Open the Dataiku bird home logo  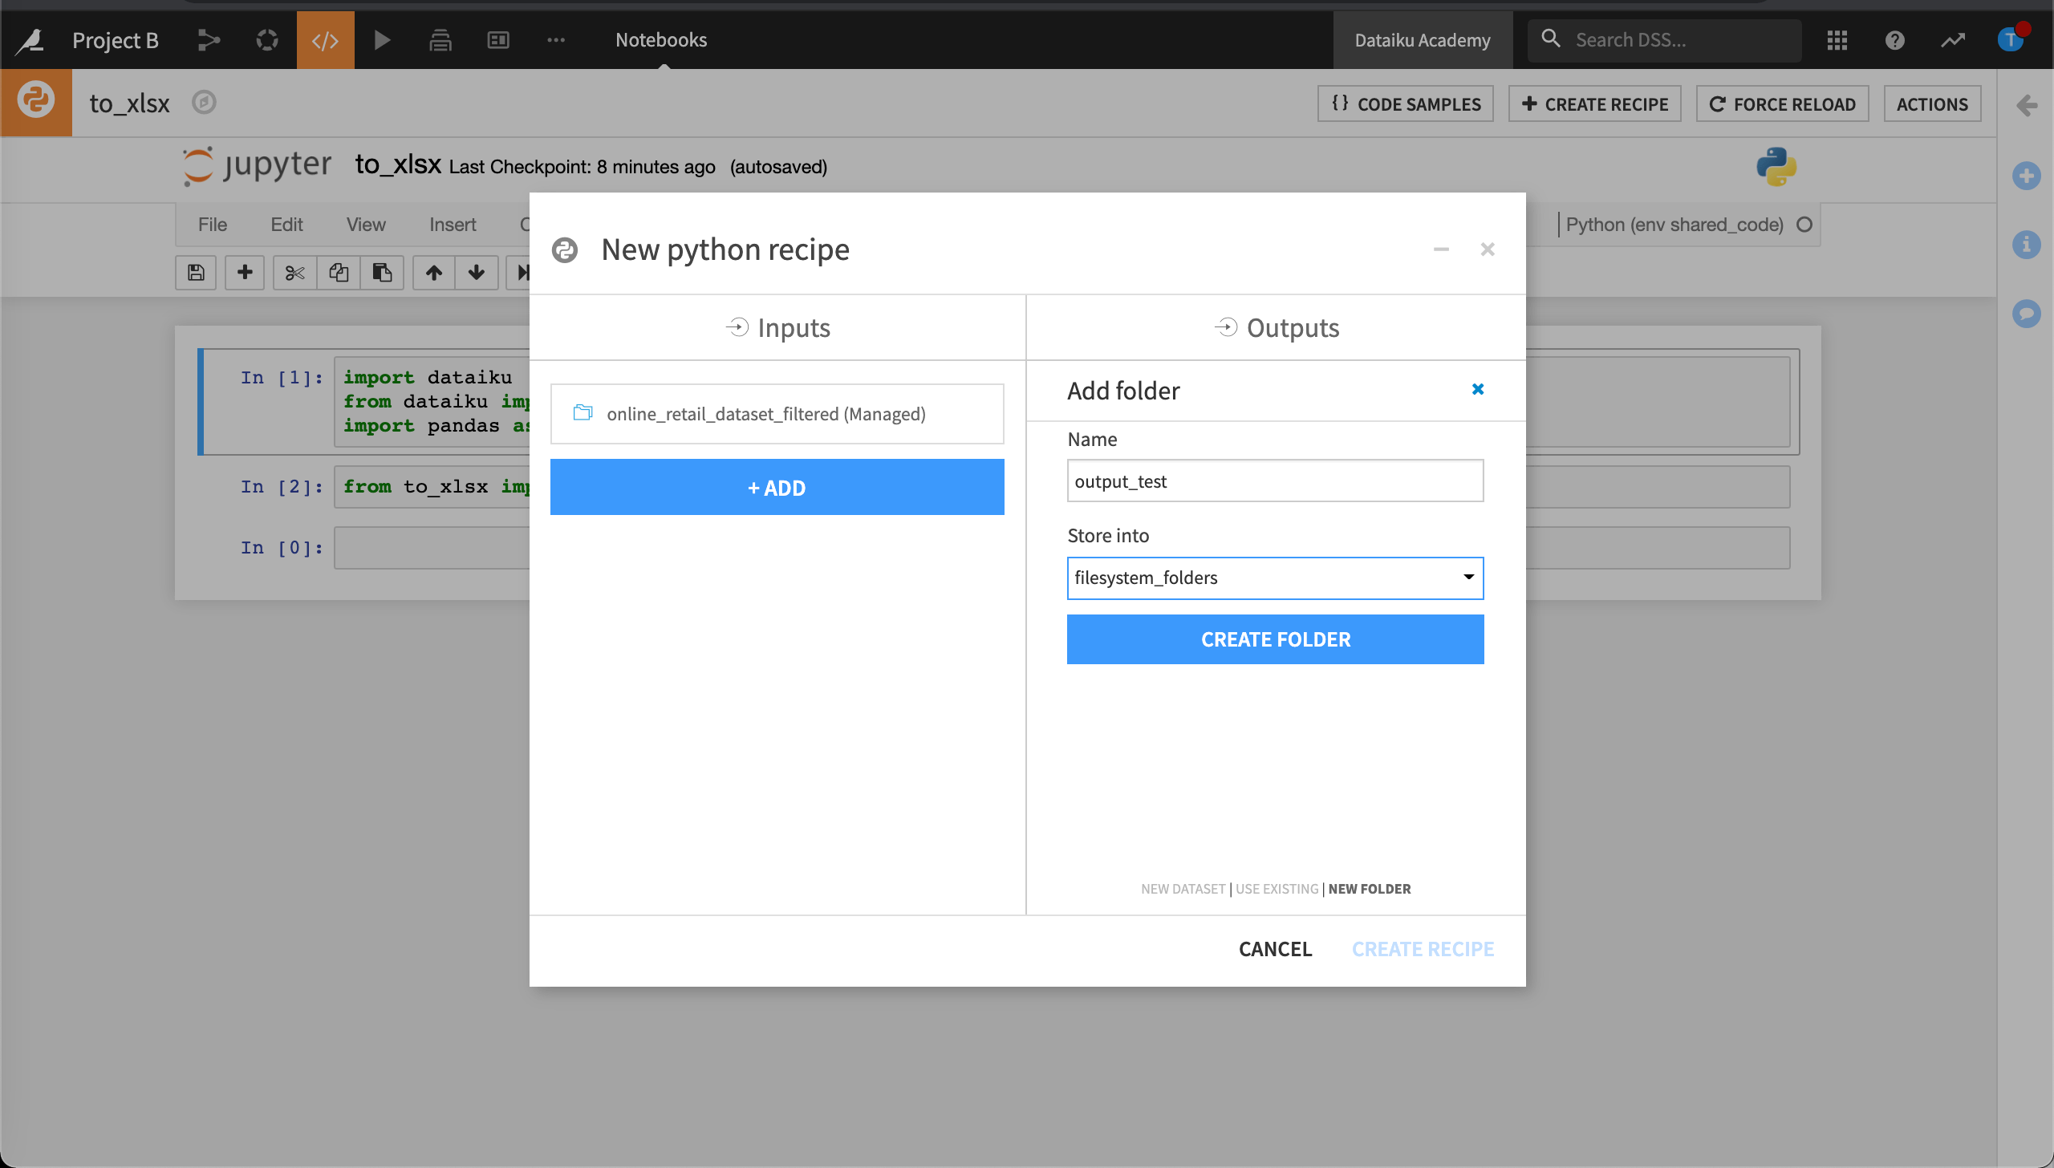click(30, 40)
